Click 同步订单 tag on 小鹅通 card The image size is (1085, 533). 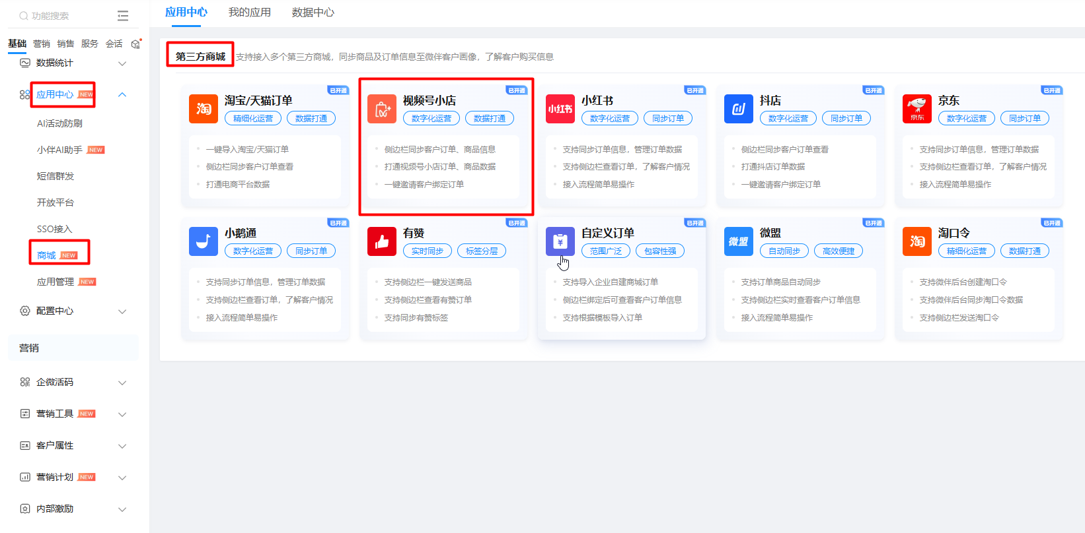pos(311,251)
